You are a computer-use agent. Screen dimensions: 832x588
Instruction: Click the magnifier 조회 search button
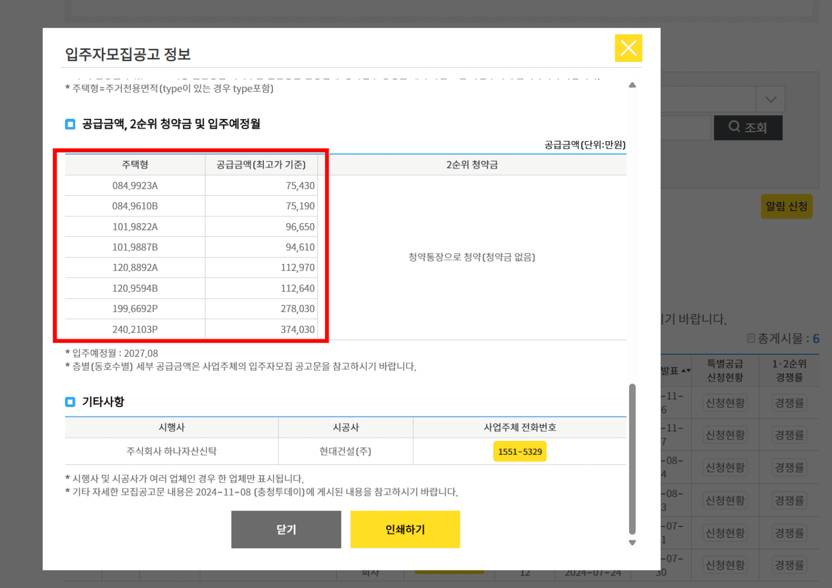click(748, 127)
